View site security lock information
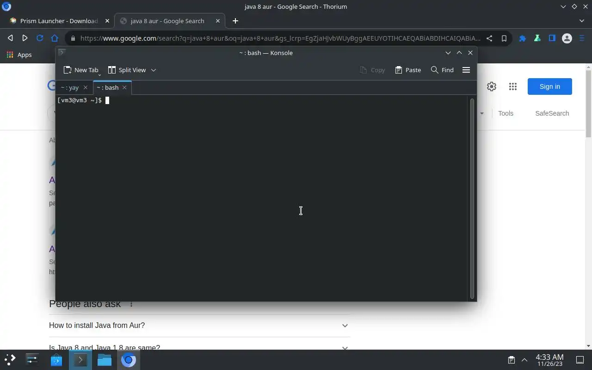 pos(73,38)
